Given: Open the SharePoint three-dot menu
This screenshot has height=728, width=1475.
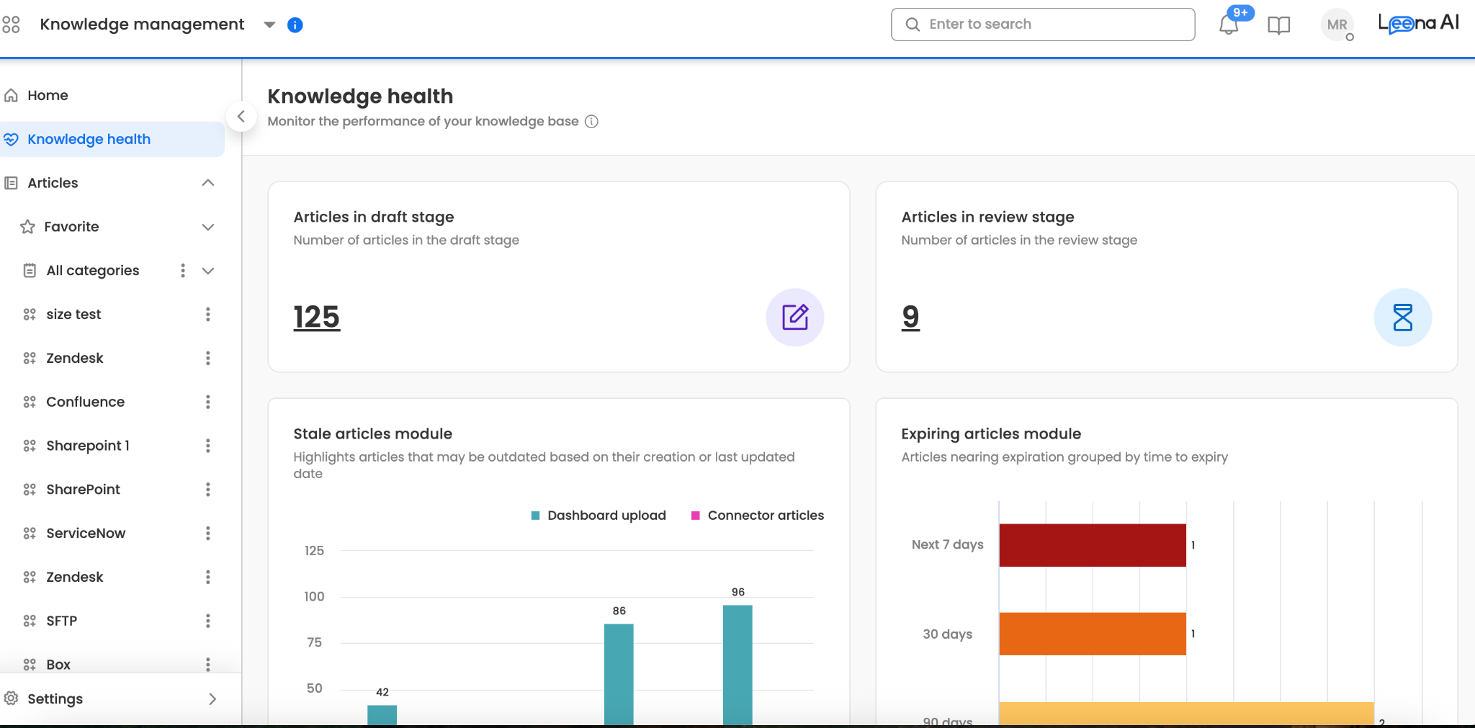Looking at the screenshot, I should pos(208,490).
